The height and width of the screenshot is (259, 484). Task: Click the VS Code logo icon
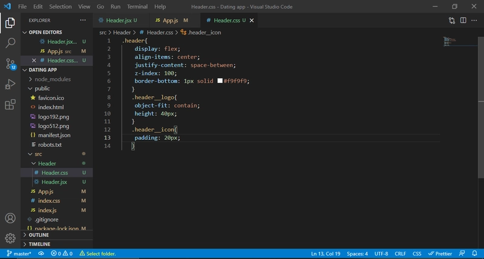tap(7, 7)
